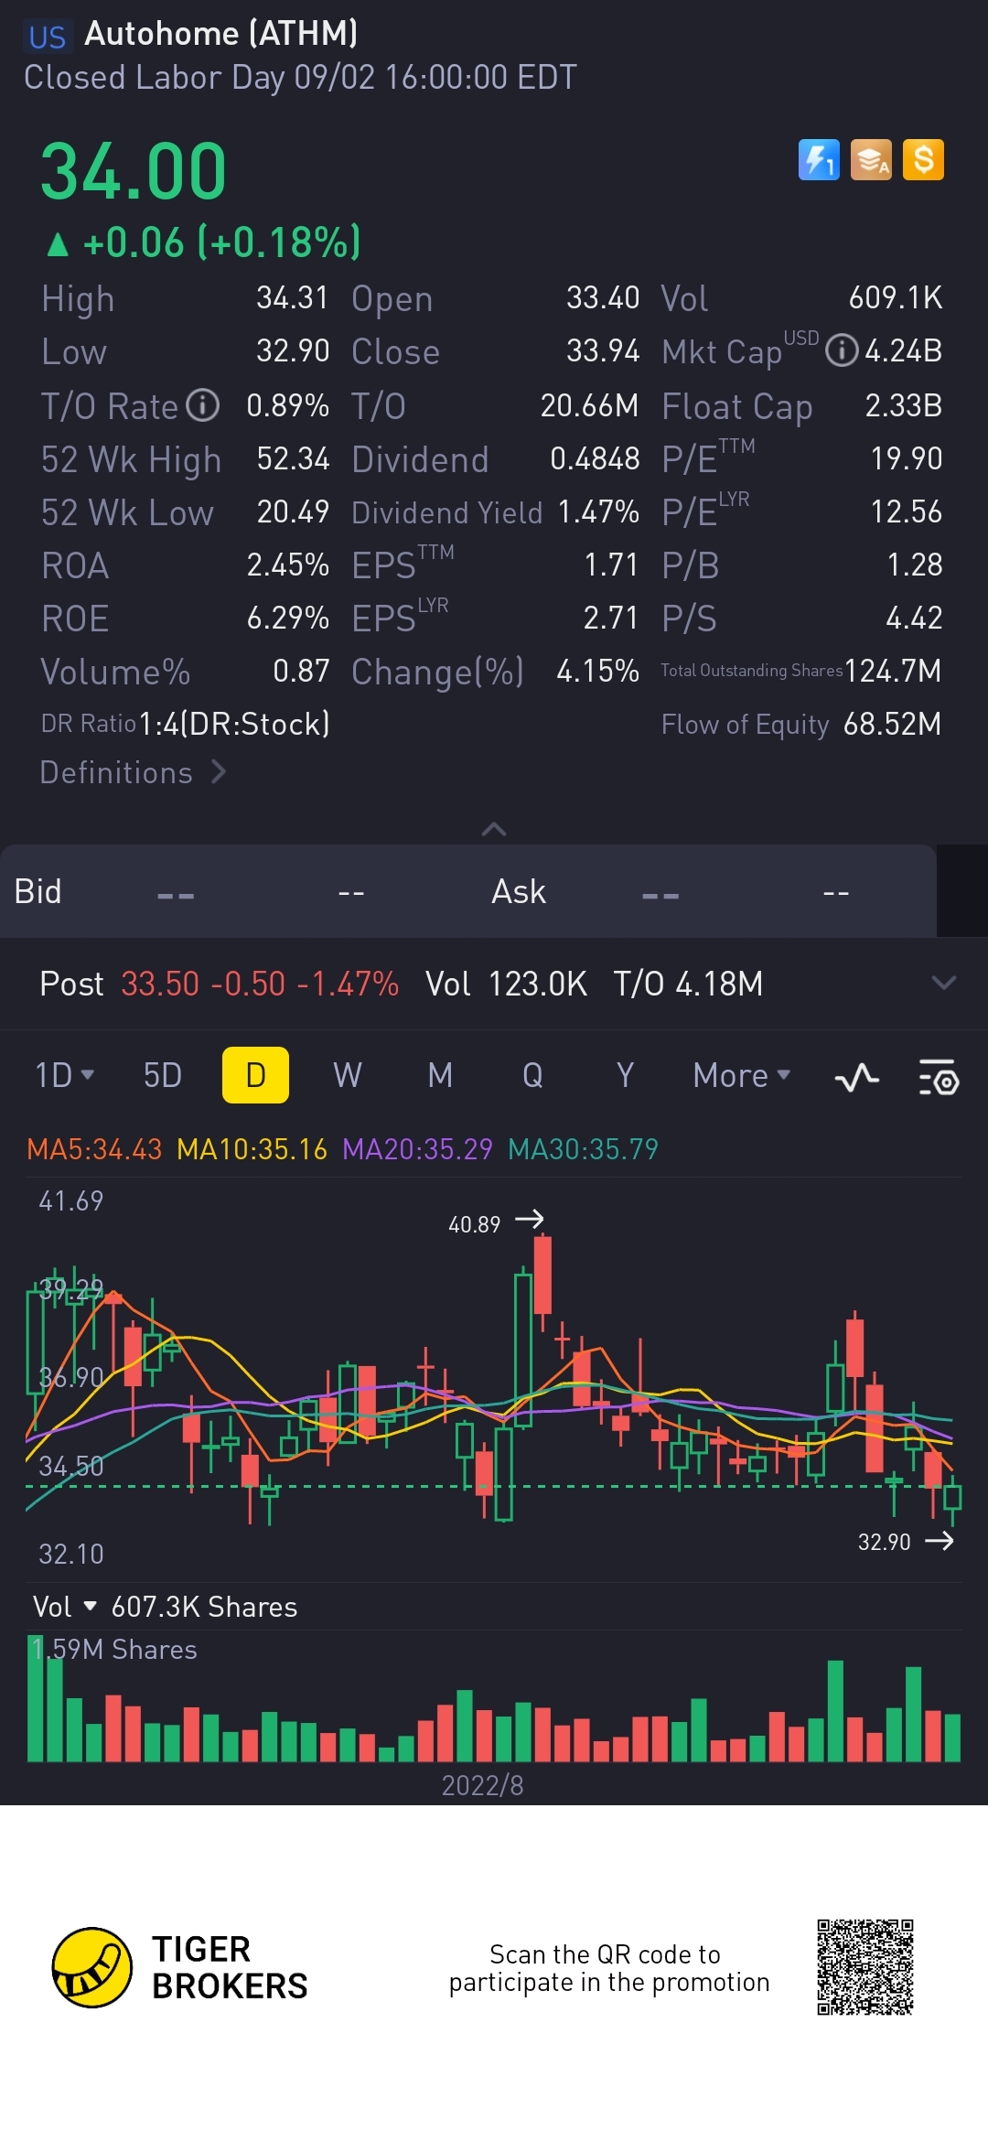Collapse the stock details panel chevron
This screenshot has height=2131, width=988.
(x=494, y=829)
